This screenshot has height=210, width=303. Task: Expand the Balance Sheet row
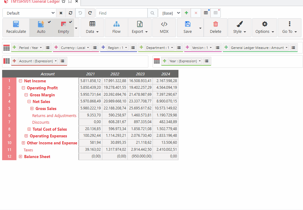20,157
